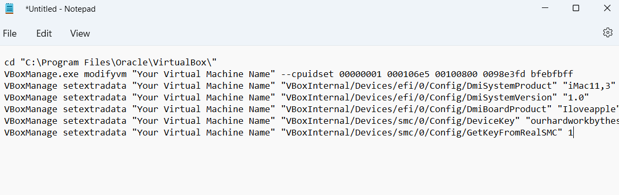Maximize the Notepad window
Image resolution: width=619 pixels, height=195 pixels.
click(x=575, y=9)
